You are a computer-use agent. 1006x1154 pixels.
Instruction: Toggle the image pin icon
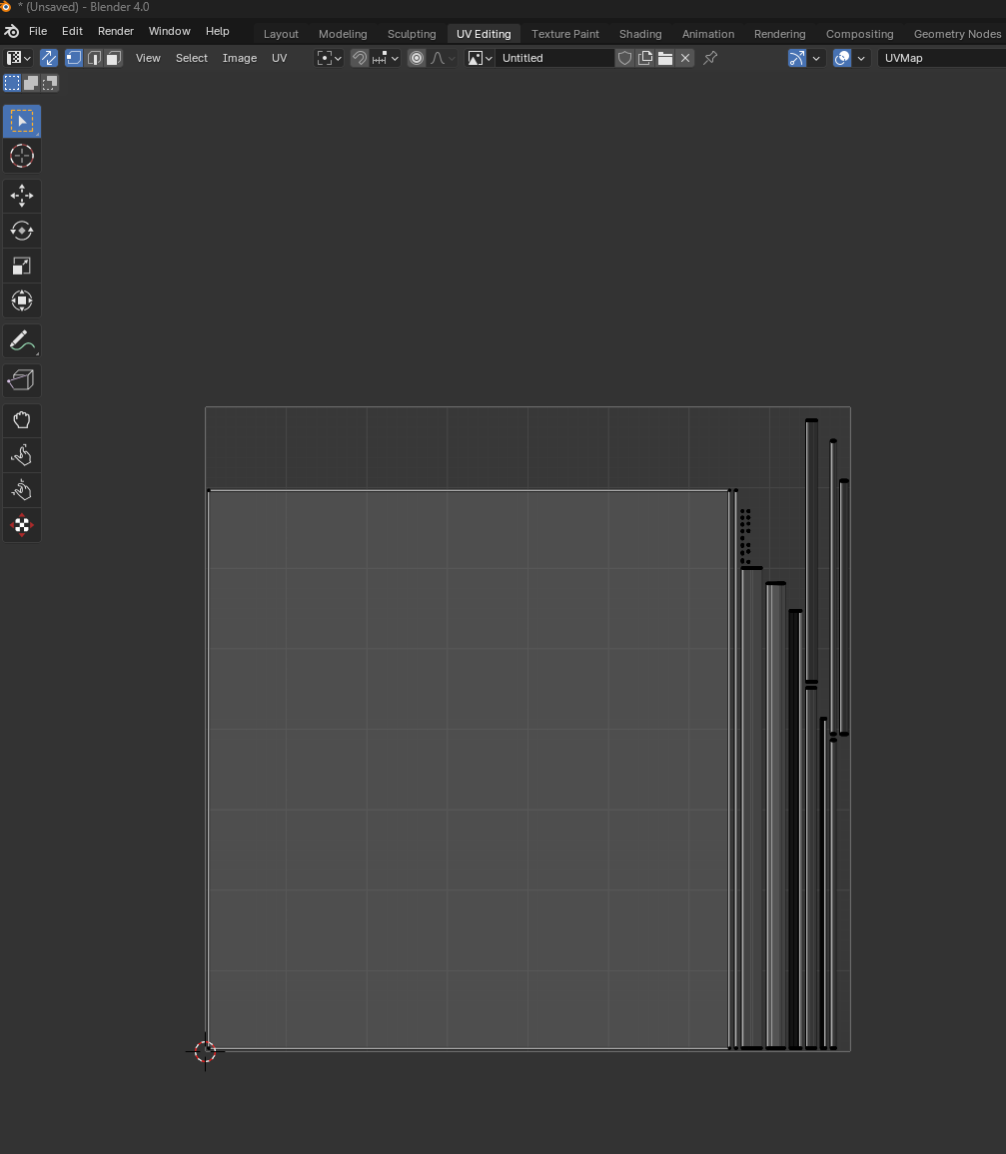(x=710, y=58)
